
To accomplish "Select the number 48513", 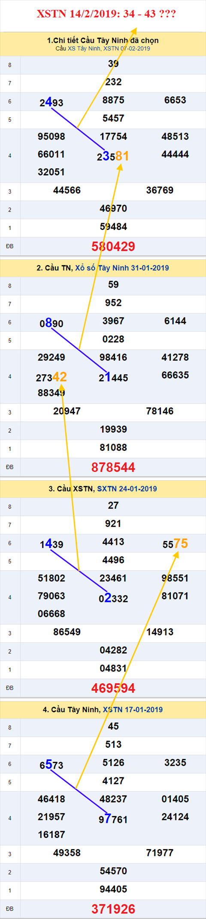I will [175, 136].
